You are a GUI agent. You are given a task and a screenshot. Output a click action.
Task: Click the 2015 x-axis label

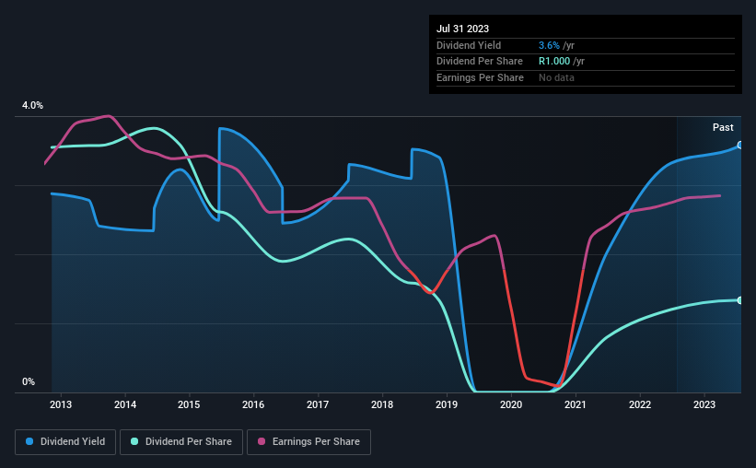click(x=189, y=404)
